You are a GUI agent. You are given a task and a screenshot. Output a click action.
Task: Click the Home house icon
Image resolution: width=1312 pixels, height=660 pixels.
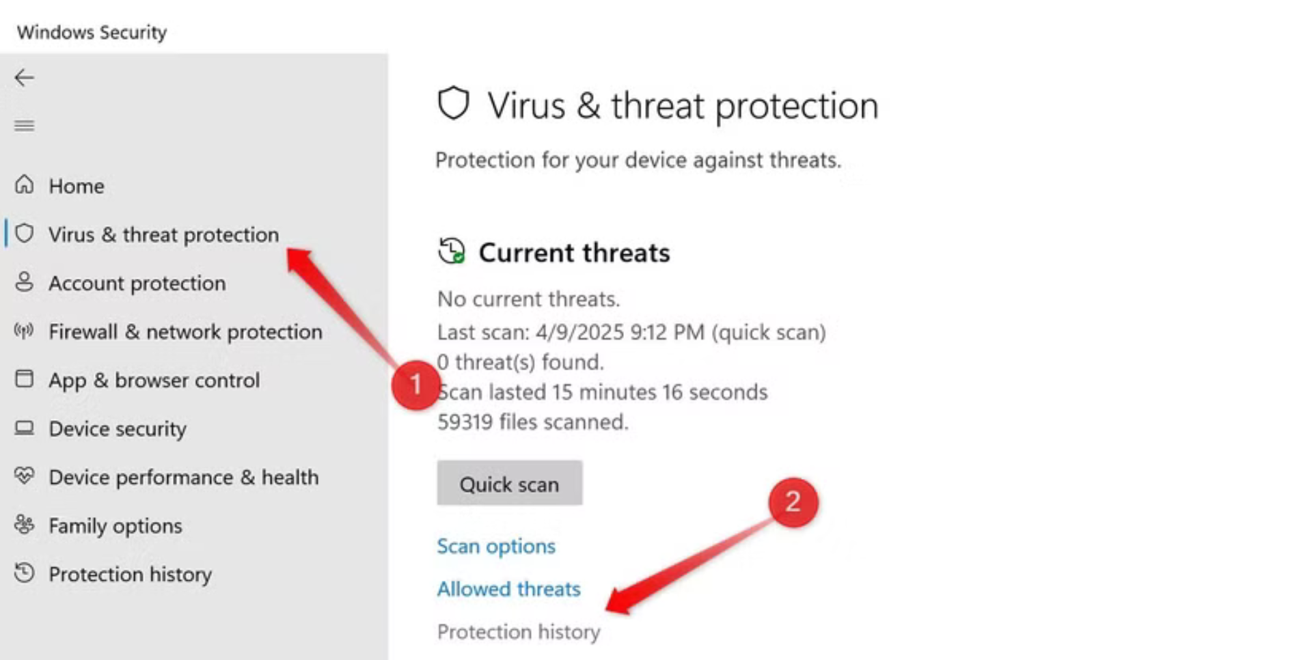(25, 184)
